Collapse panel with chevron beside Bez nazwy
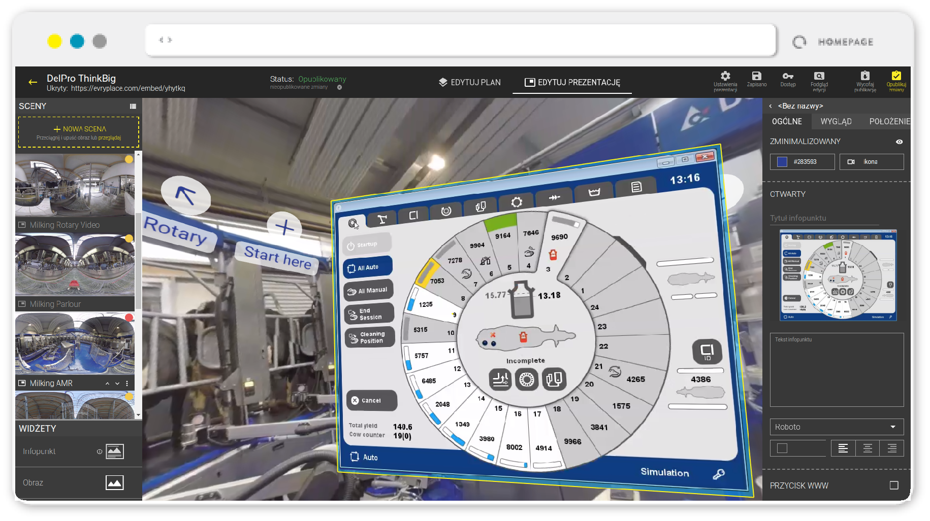930x521 pixels. pos(771,107)
